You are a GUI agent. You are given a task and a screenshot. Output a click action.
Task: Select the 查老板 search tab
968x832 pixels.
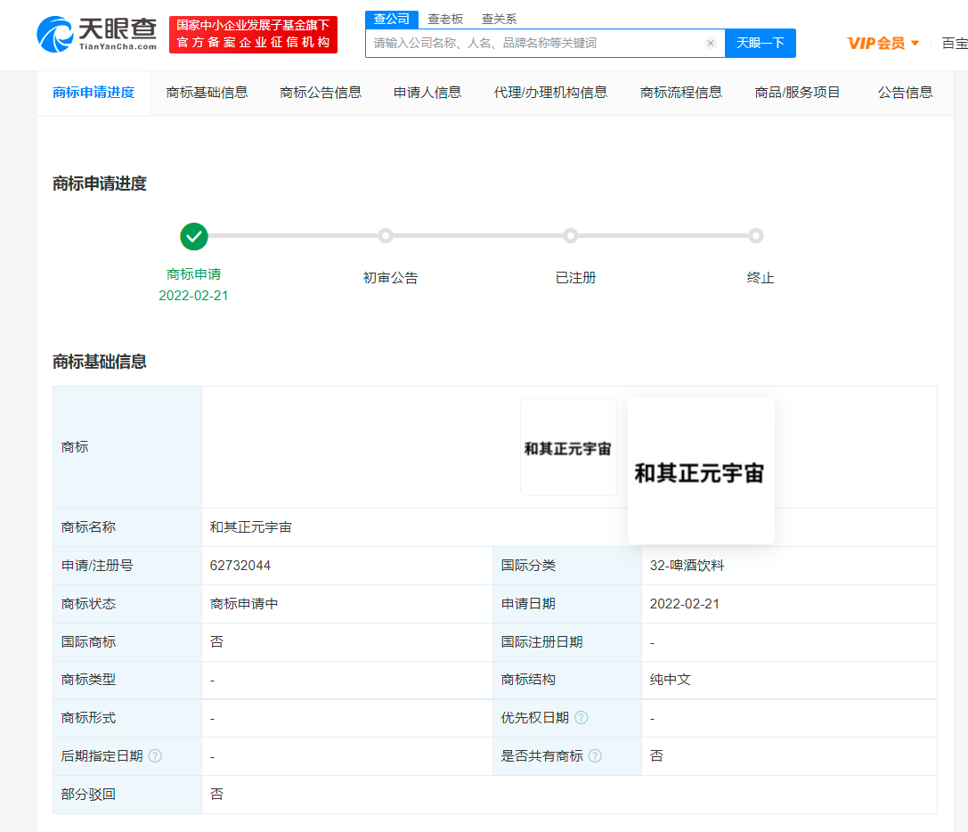click(445, 19)
